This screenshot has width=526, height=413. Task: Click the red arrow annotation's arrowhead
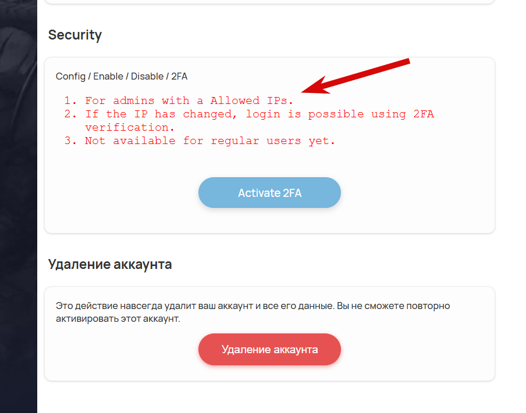(x=311, y=89)
